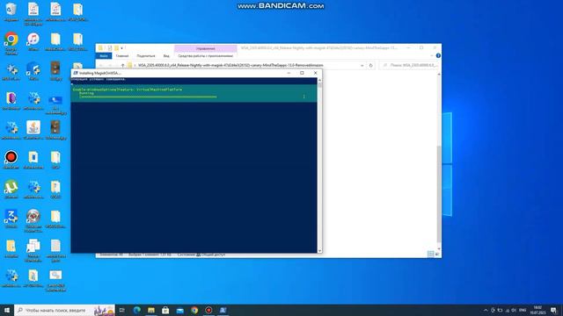Open the taskbar clock and calendar
Screen dimensions: 563x316
(537, 310)
